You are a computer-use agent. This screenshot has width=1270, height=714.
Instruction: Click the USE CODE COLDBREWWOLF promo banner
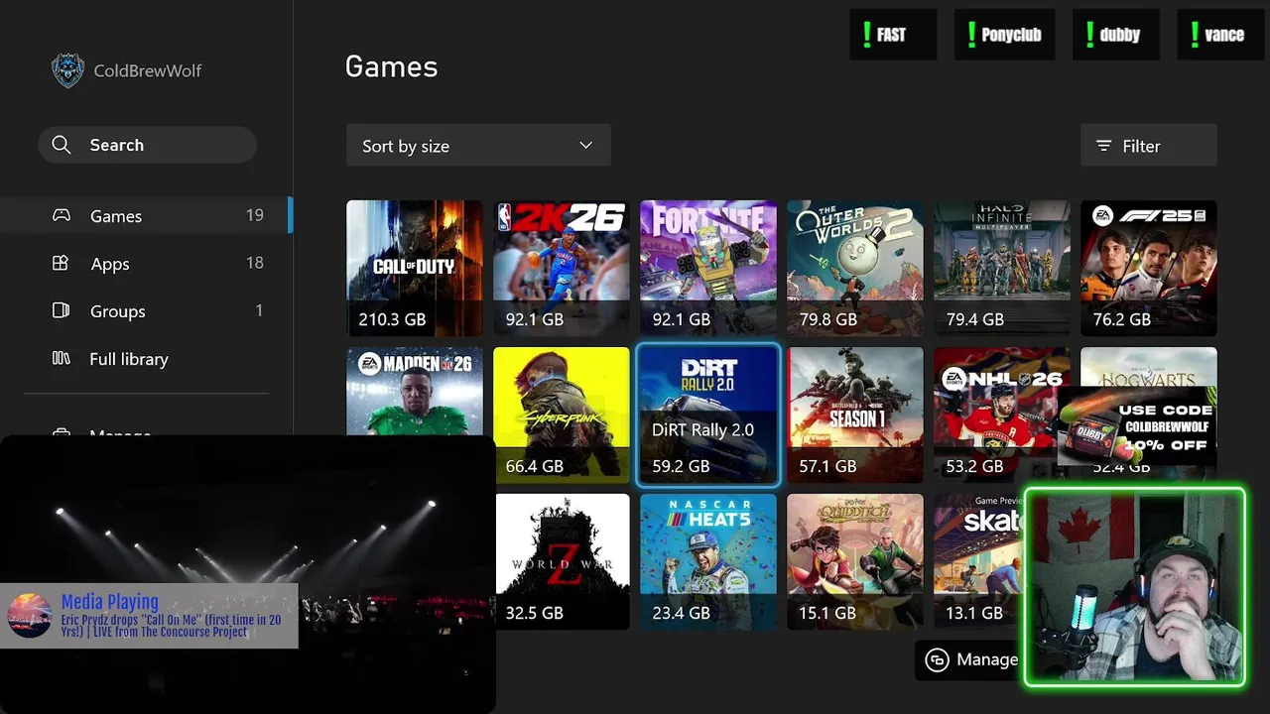tap(1137, 427)
